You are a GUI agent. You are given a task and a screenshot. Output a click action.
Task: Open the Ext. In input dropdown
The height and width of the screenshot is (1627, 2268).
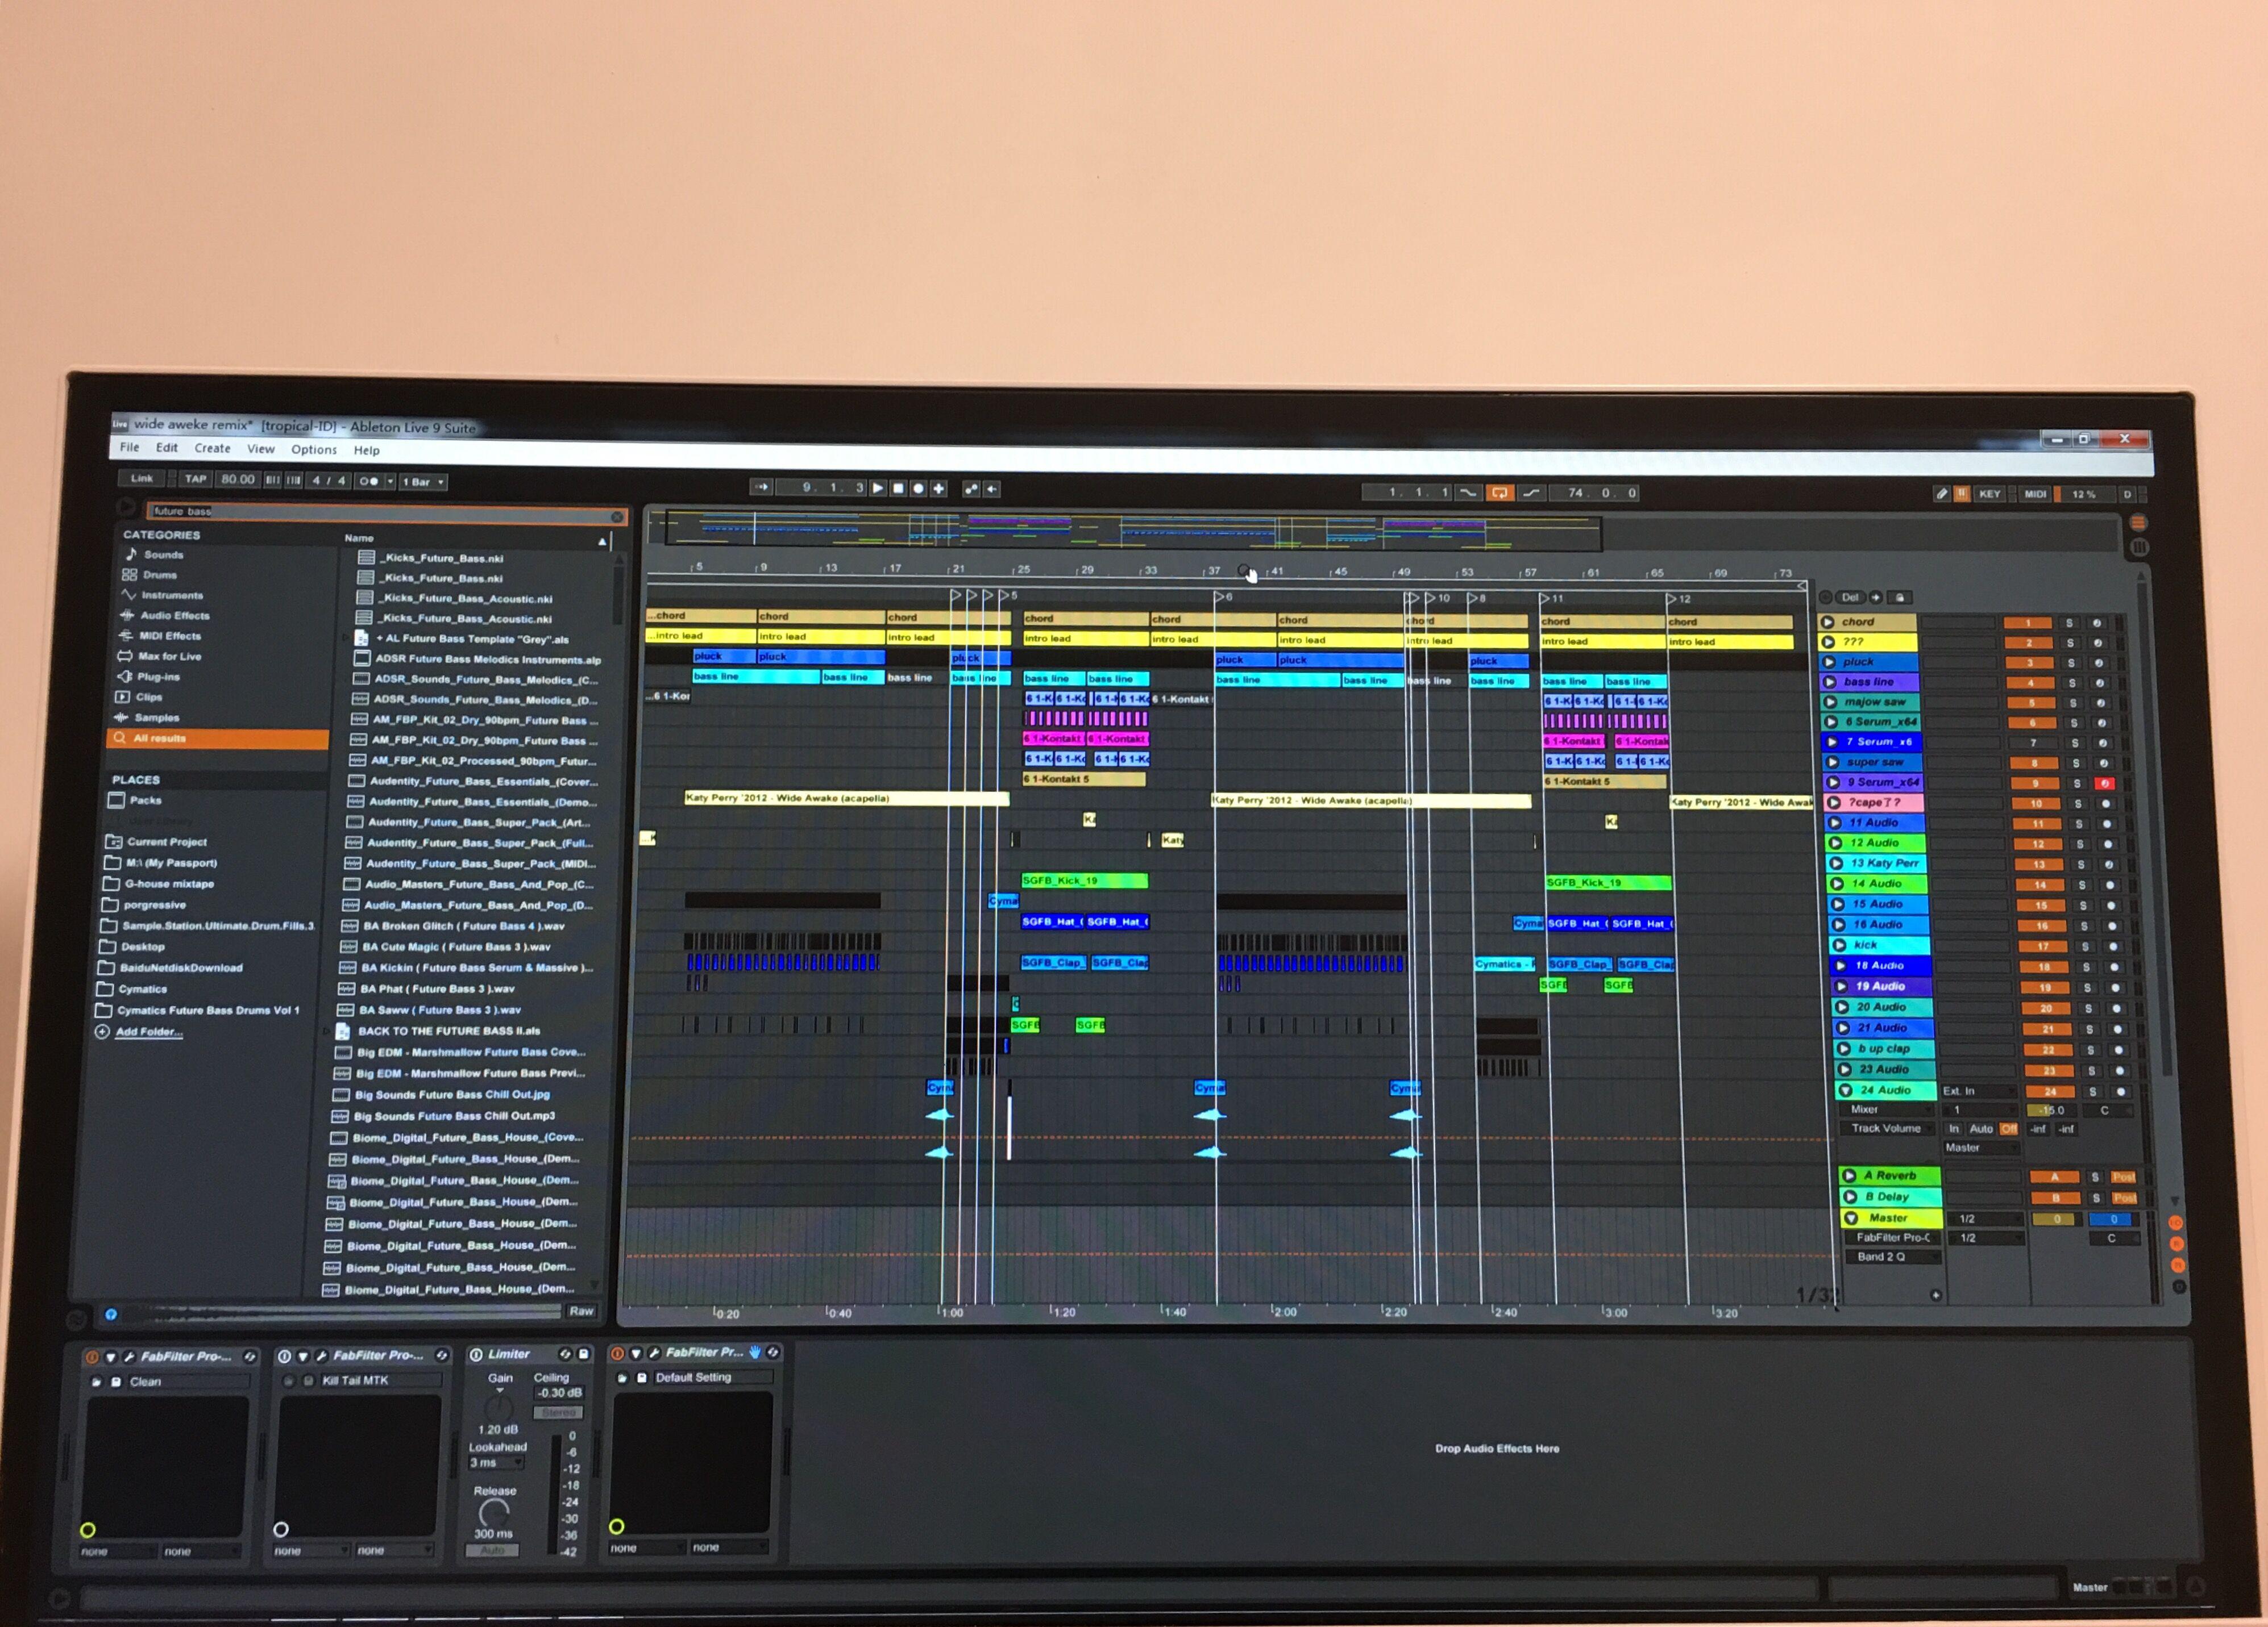[1978, 1091]
